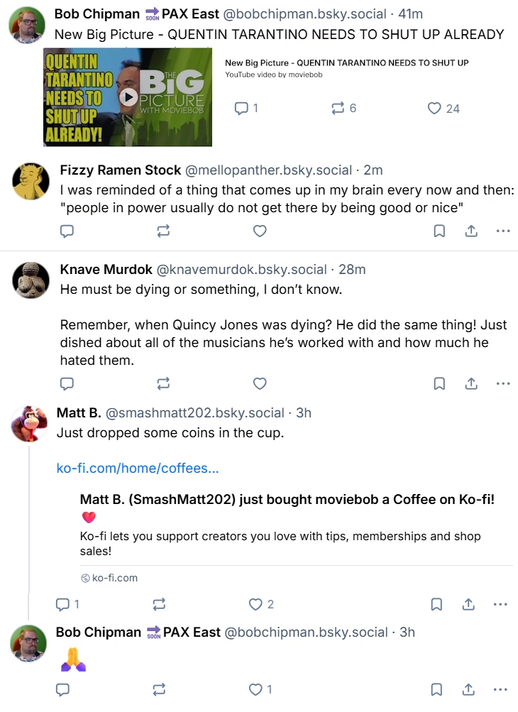The width and height of the screenshot is (518, 712).
Task: Open Knave Murdok's profile avatar
Action: point(31,280)
